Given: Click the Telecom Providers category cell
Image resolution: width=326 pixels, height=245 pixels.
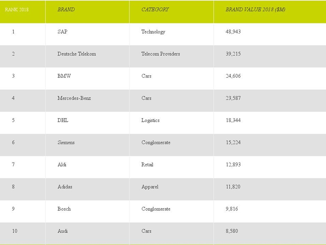Looking at the screenshot, I should [160, 54].
